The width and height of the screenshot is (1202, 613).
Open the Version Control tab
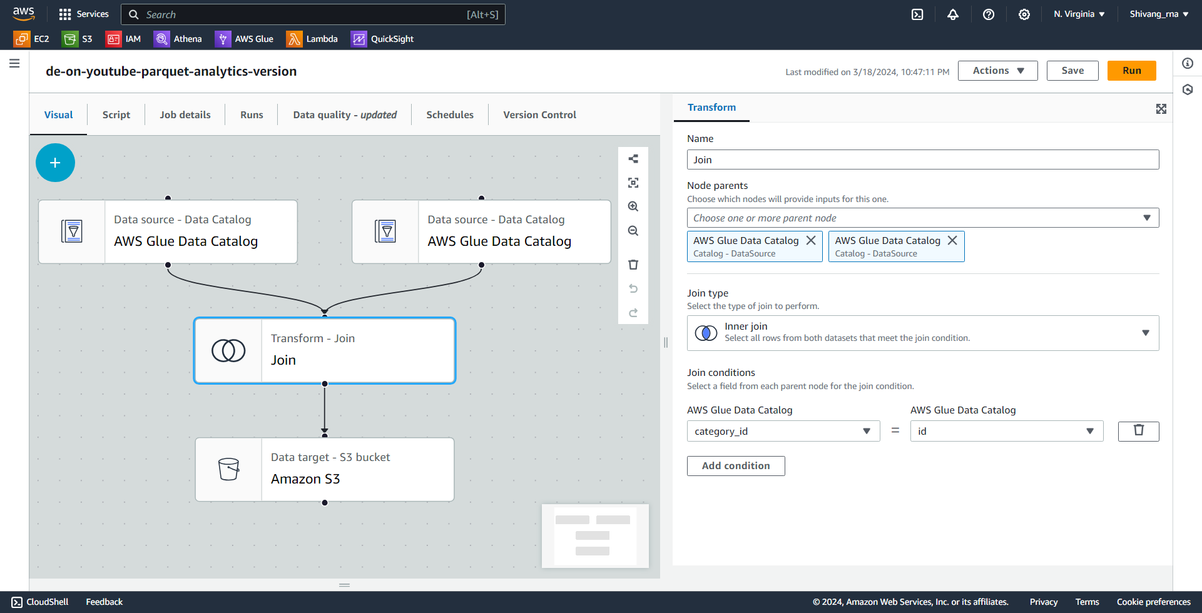[540, 115]
